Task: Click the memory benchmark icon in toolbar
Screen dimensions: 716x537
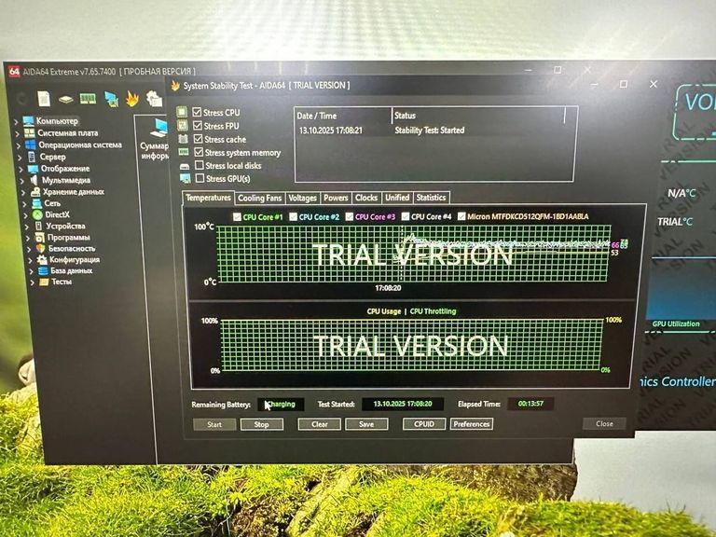Action: [x=88, y=99]
